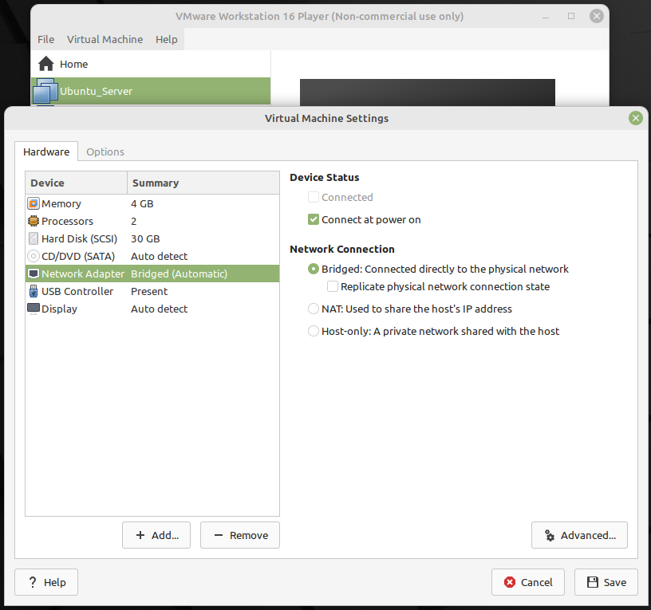Screen dimensions: 651x610
Task: Click Home in the VMware library
Action: [x=74, y=65]
